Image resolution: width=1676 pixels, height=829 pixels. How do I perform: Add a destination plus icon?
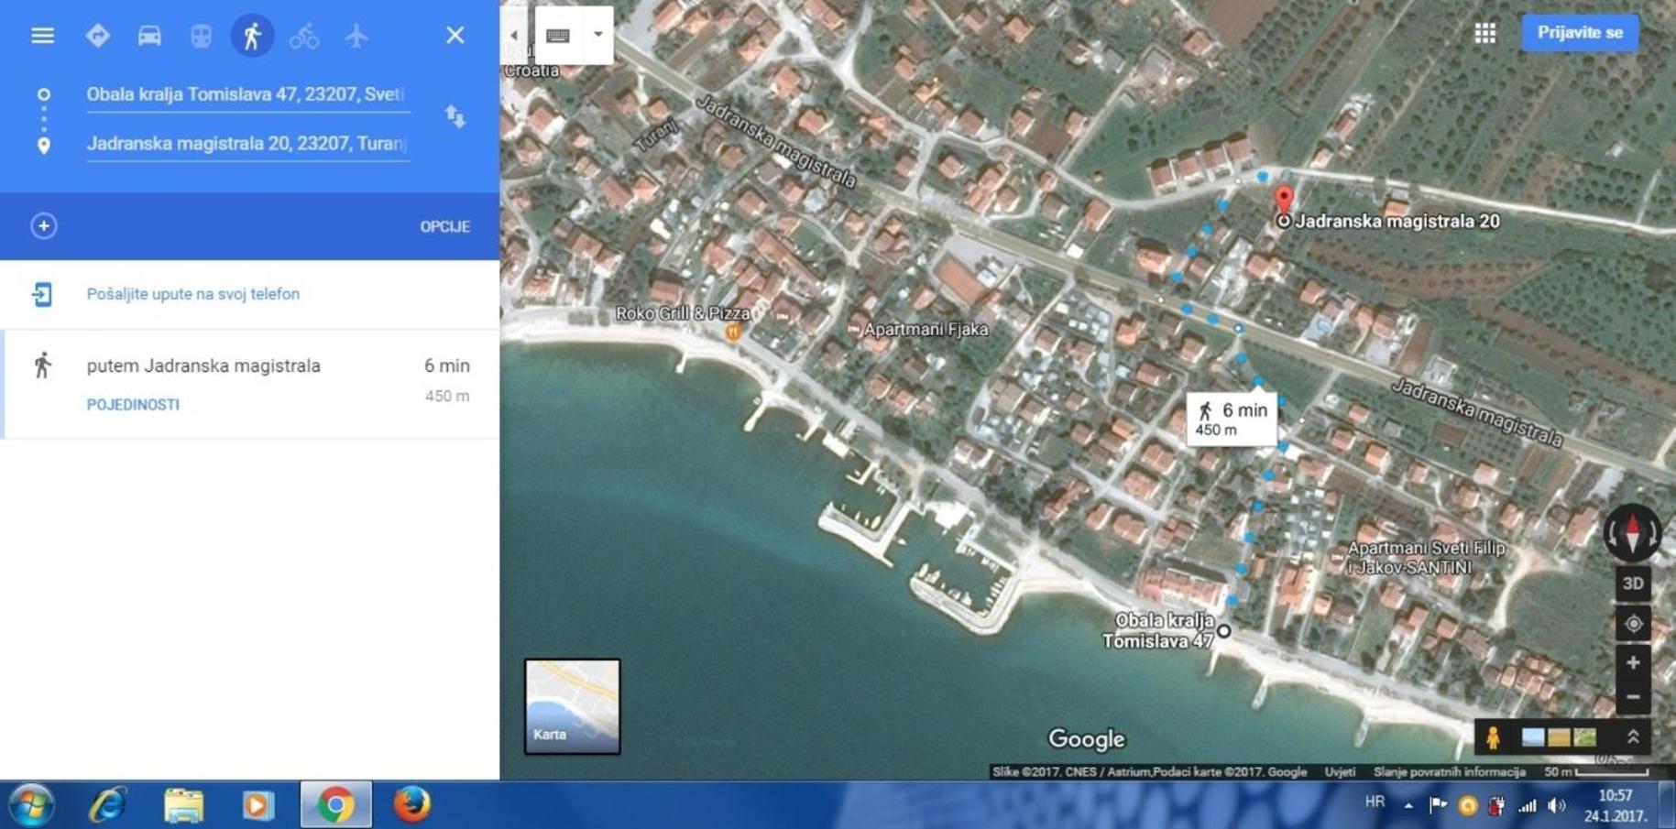click(x=43, y=226)
